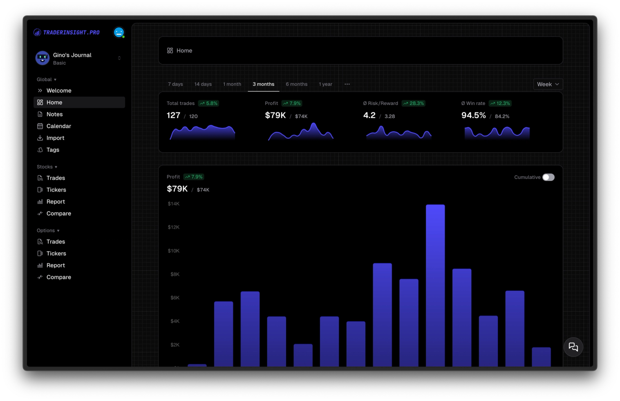Image resolution: width=620 pixels, height=401 pixels.
Task: Click the Options Compare icon
Action: click(x=40, y=277)
